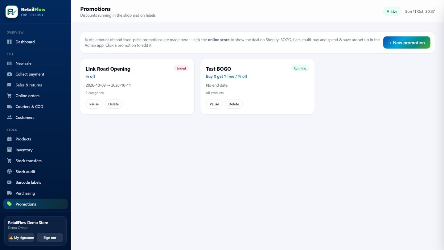
Task: Click the 'All products' text
Action: 215,93
